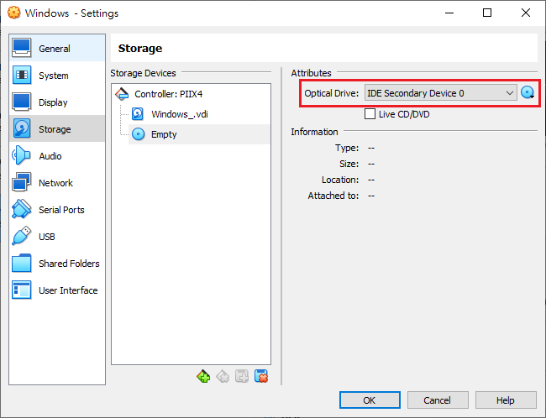
Task: Click the Help button
Action: [x=505, y=400]
